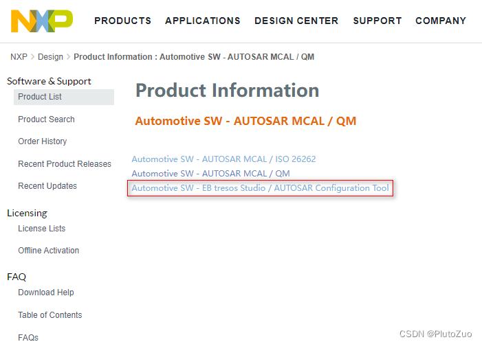This screenshot has height=344, width=482.
Task: Go to Design breadcrumb link
Action: pos(50,57)
